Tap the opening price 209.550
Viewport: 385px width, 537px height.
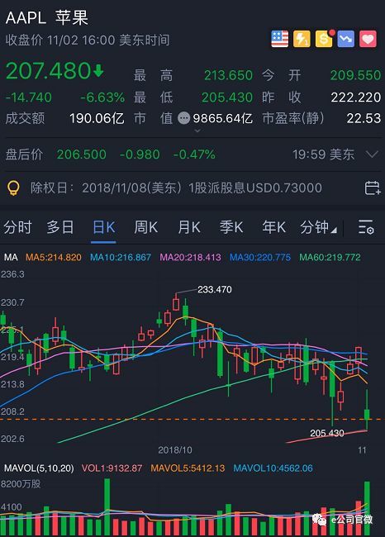point(355,75)
